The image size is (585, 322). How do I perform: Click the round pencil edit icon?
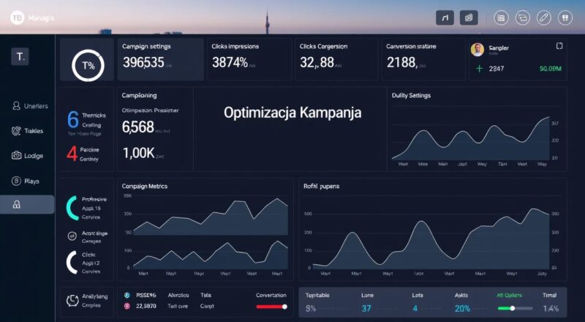pyautogui.click(x=543, y=18)
